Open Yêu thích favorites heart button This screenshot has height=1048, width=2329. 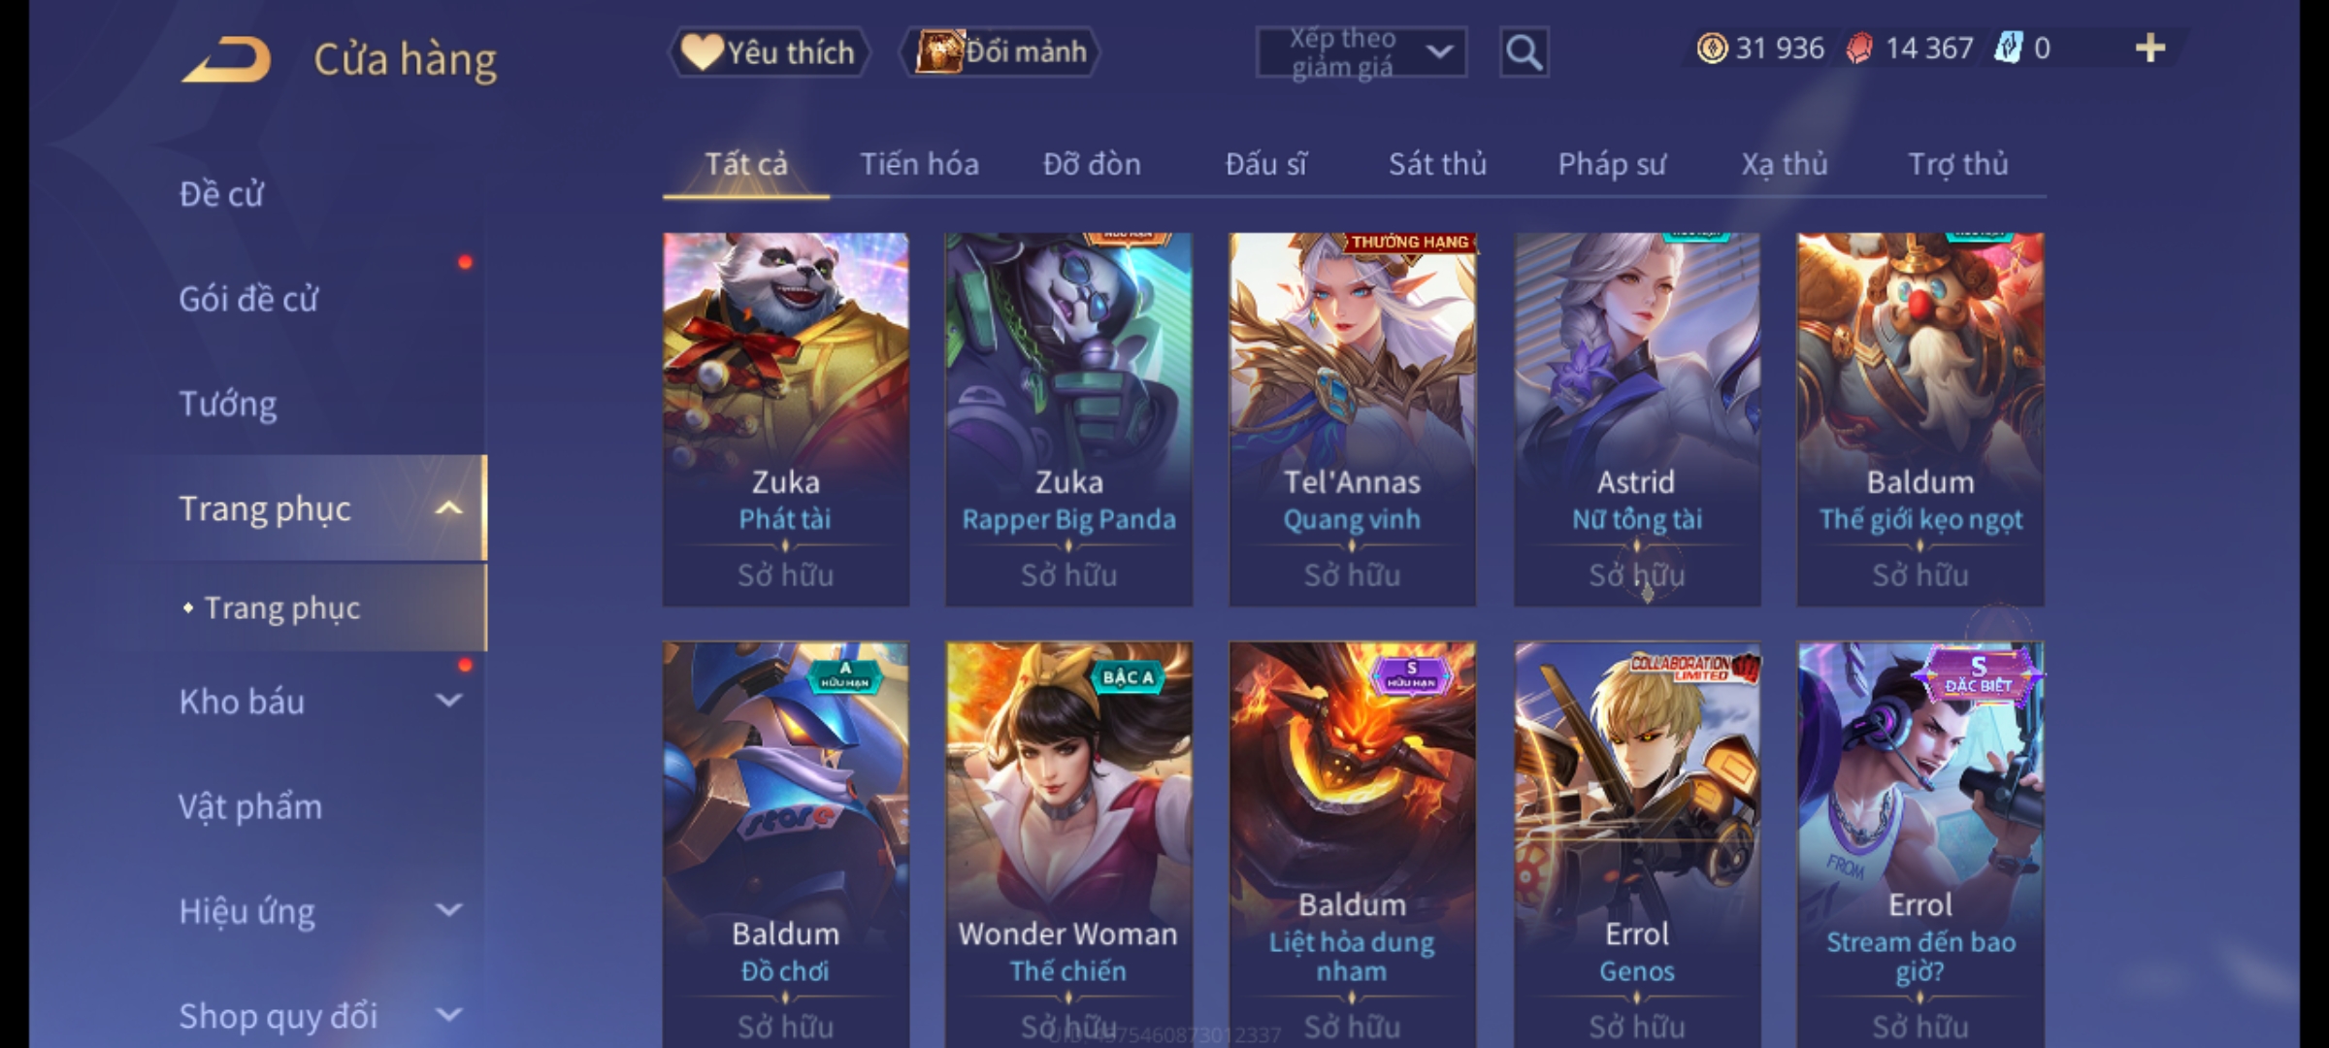pos(769,52)
